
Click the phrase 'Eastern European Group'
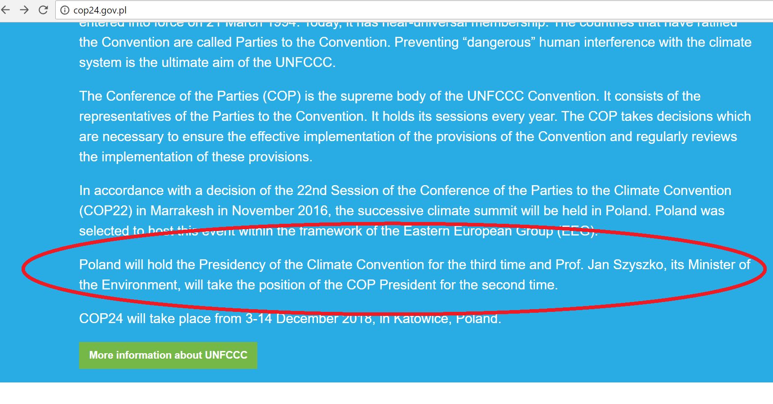(478, 231)
